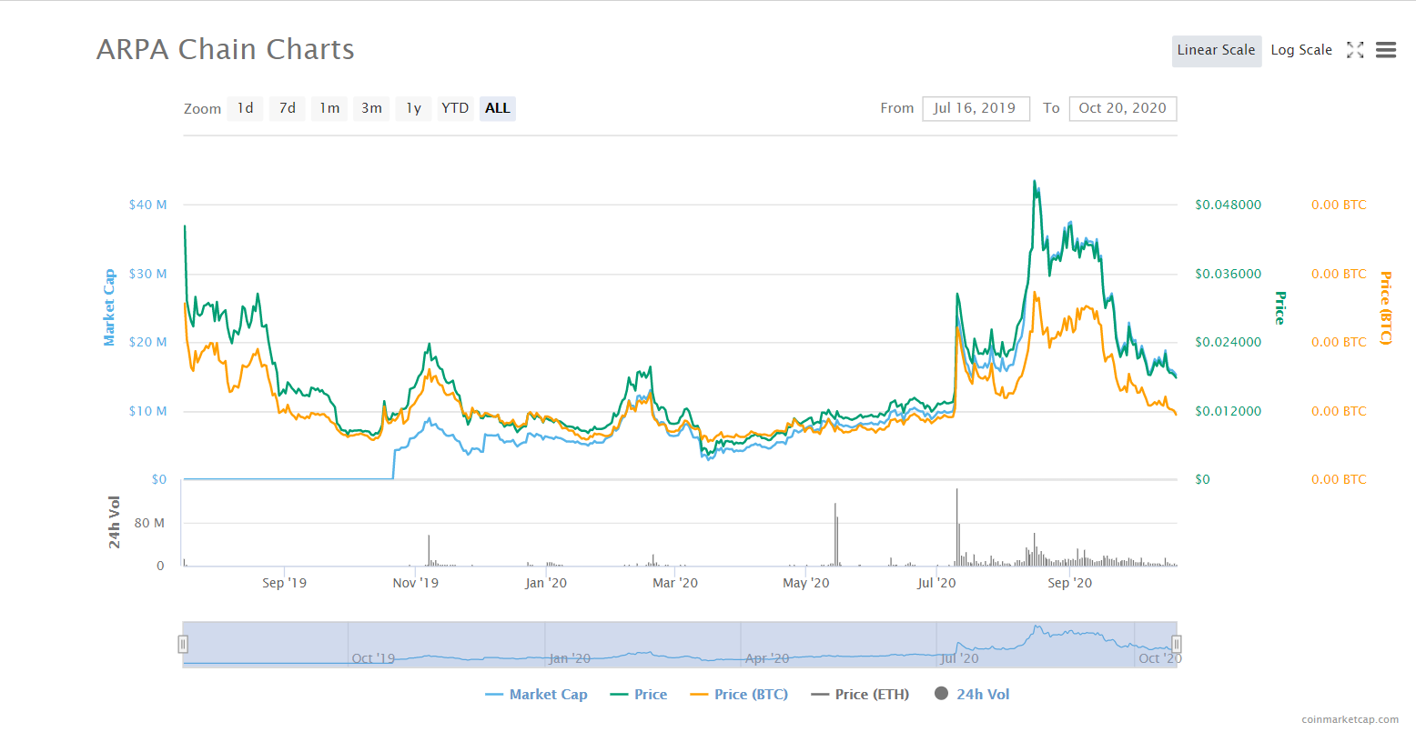This screenshot has width=1416, height=732.
Task: Click the Zoom label text
Action: click(202, 109)
